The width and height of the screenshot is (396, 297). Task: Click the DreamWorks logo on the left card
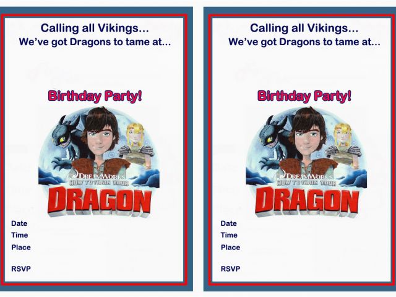98,176
